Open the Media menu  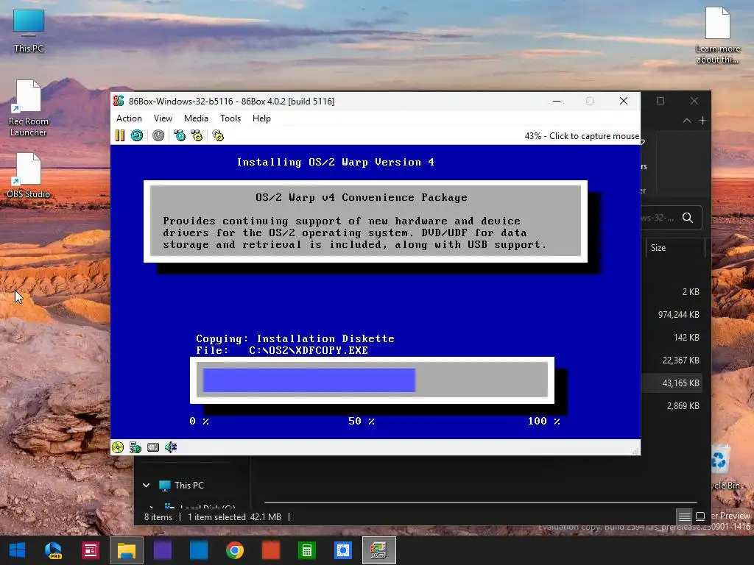[x=196, y=118]
